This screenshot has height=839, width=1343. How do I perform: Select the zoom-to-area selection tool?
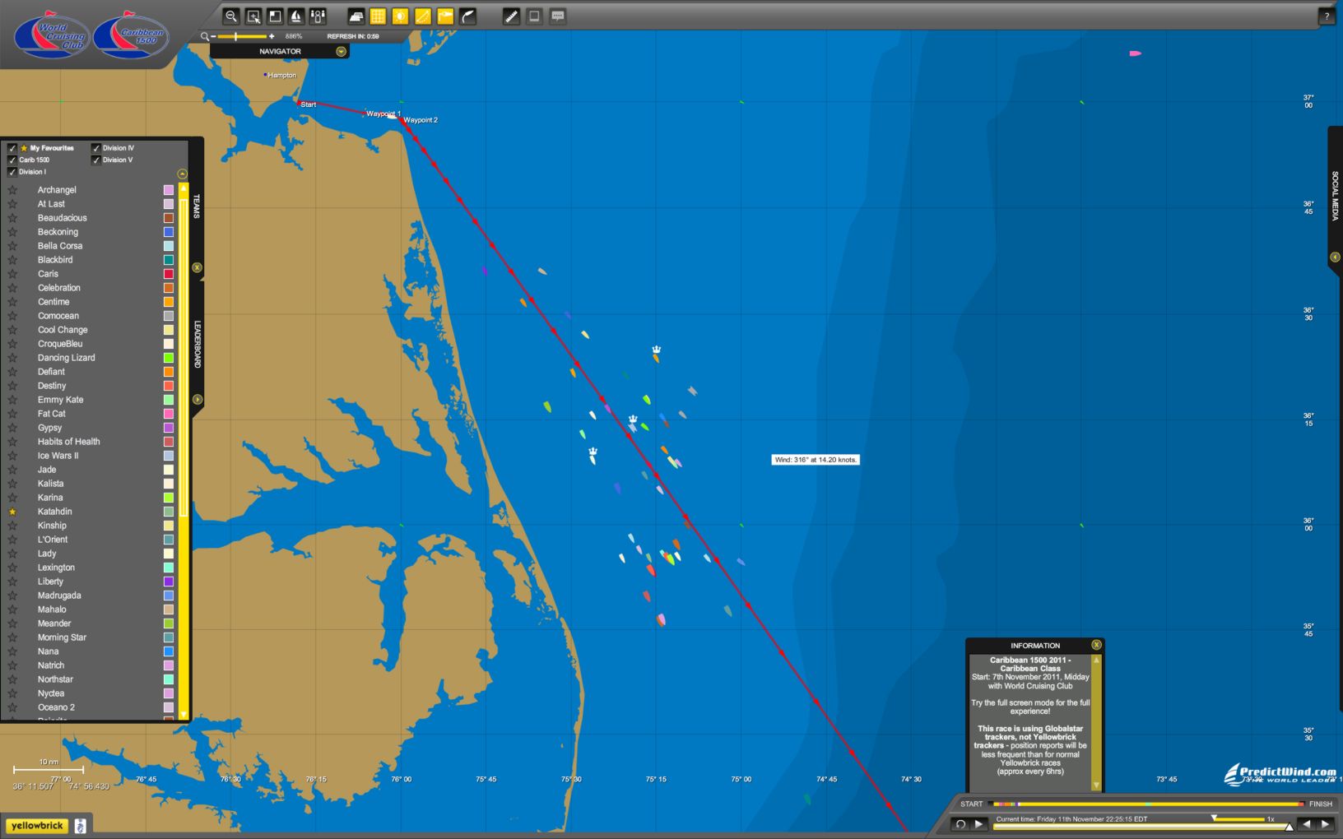[x=253, y=16]
